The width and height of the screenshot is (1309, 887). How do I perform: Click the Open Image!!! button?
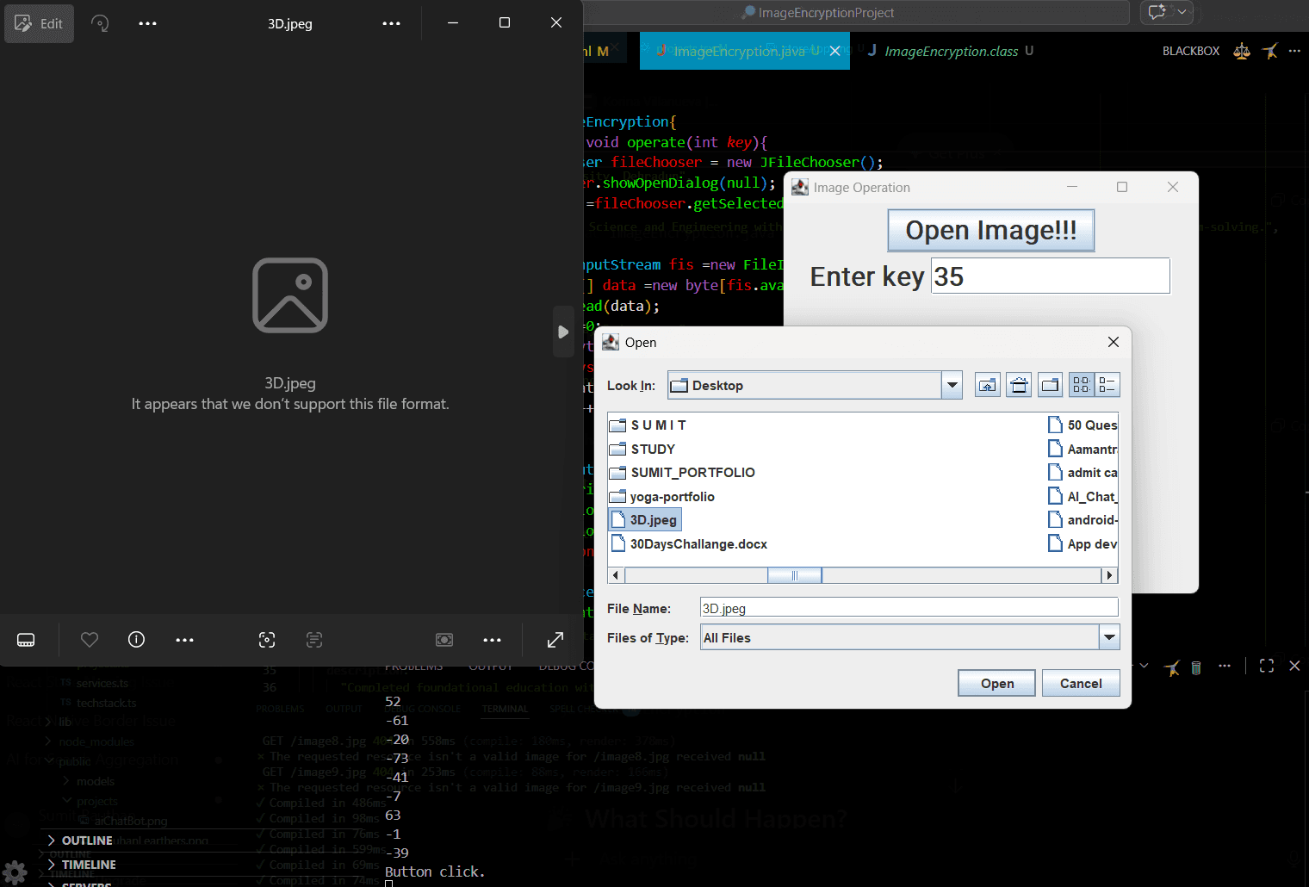pos(990,230)
